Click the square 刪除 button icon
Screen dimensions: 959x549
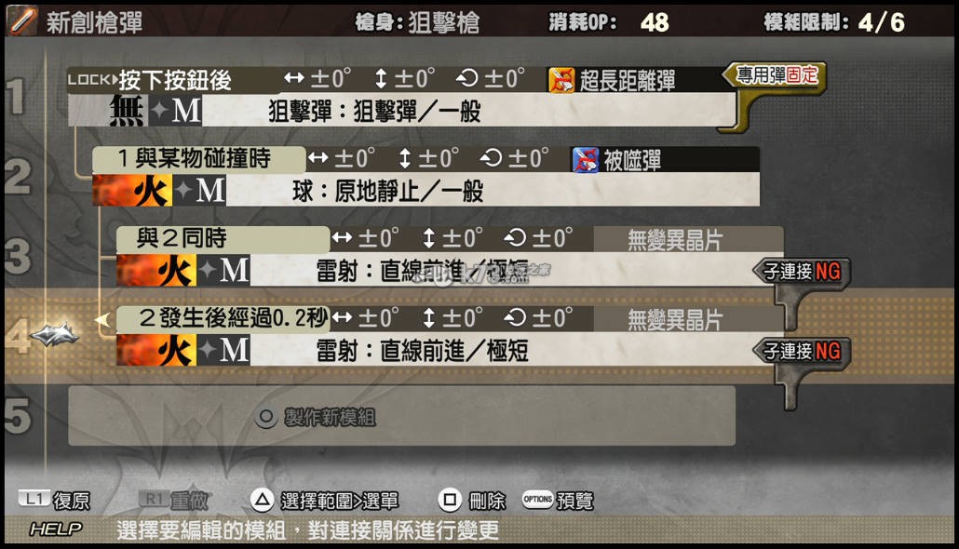450,500
